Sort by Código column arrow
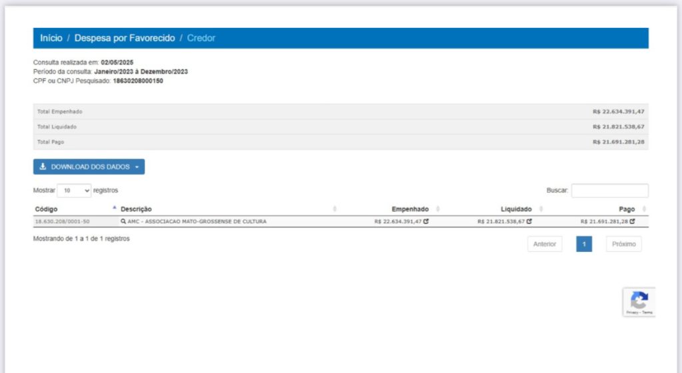Screen dimensions: 682x373 pos(115,208)
